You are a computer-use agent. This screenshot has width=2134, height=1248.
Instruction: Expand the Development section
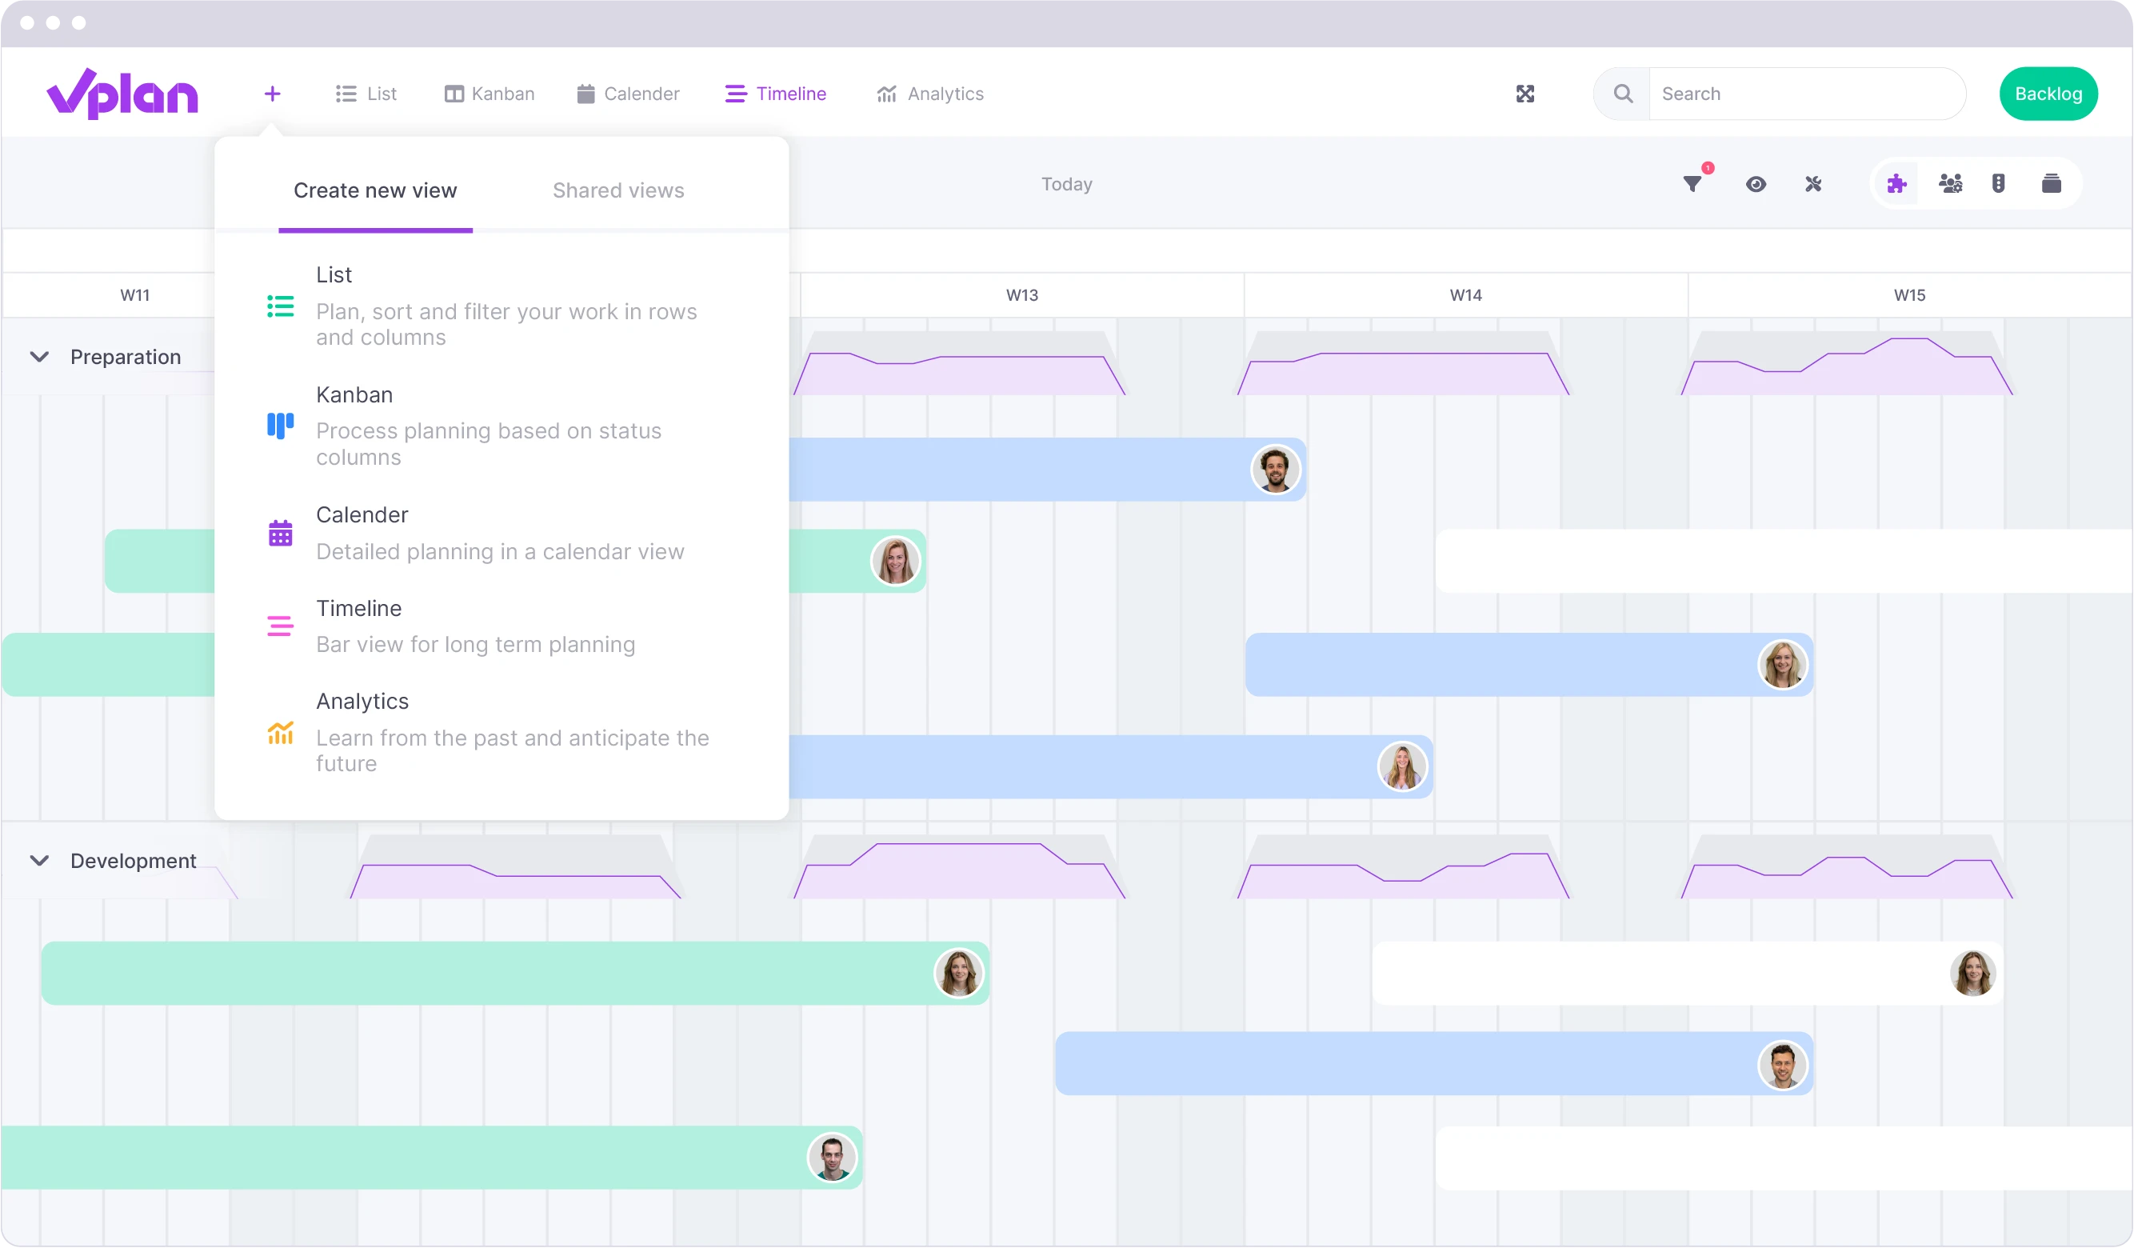40,860
